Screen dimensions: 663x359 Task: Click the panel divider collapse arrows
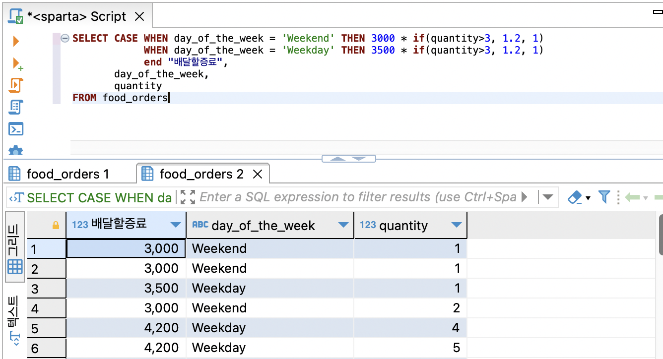[x=349, y=159]
